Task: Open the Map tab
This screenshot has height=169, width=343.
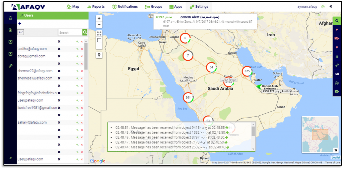Action: click(73, 7)
